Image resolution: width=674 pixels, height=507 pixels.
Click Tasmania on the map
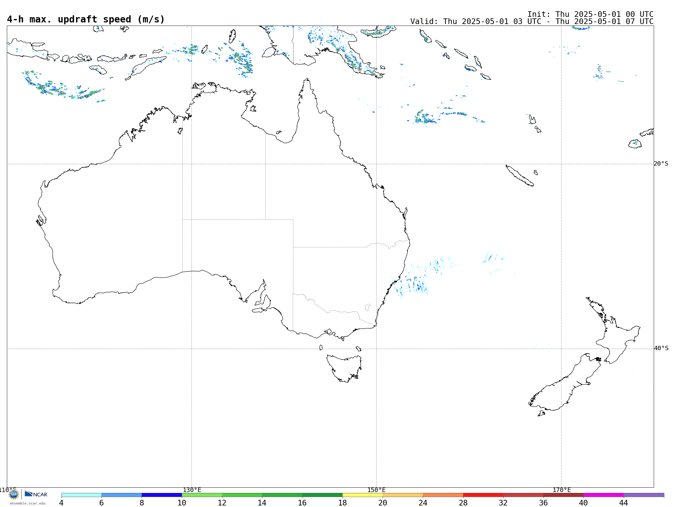(x=344, y=368)
